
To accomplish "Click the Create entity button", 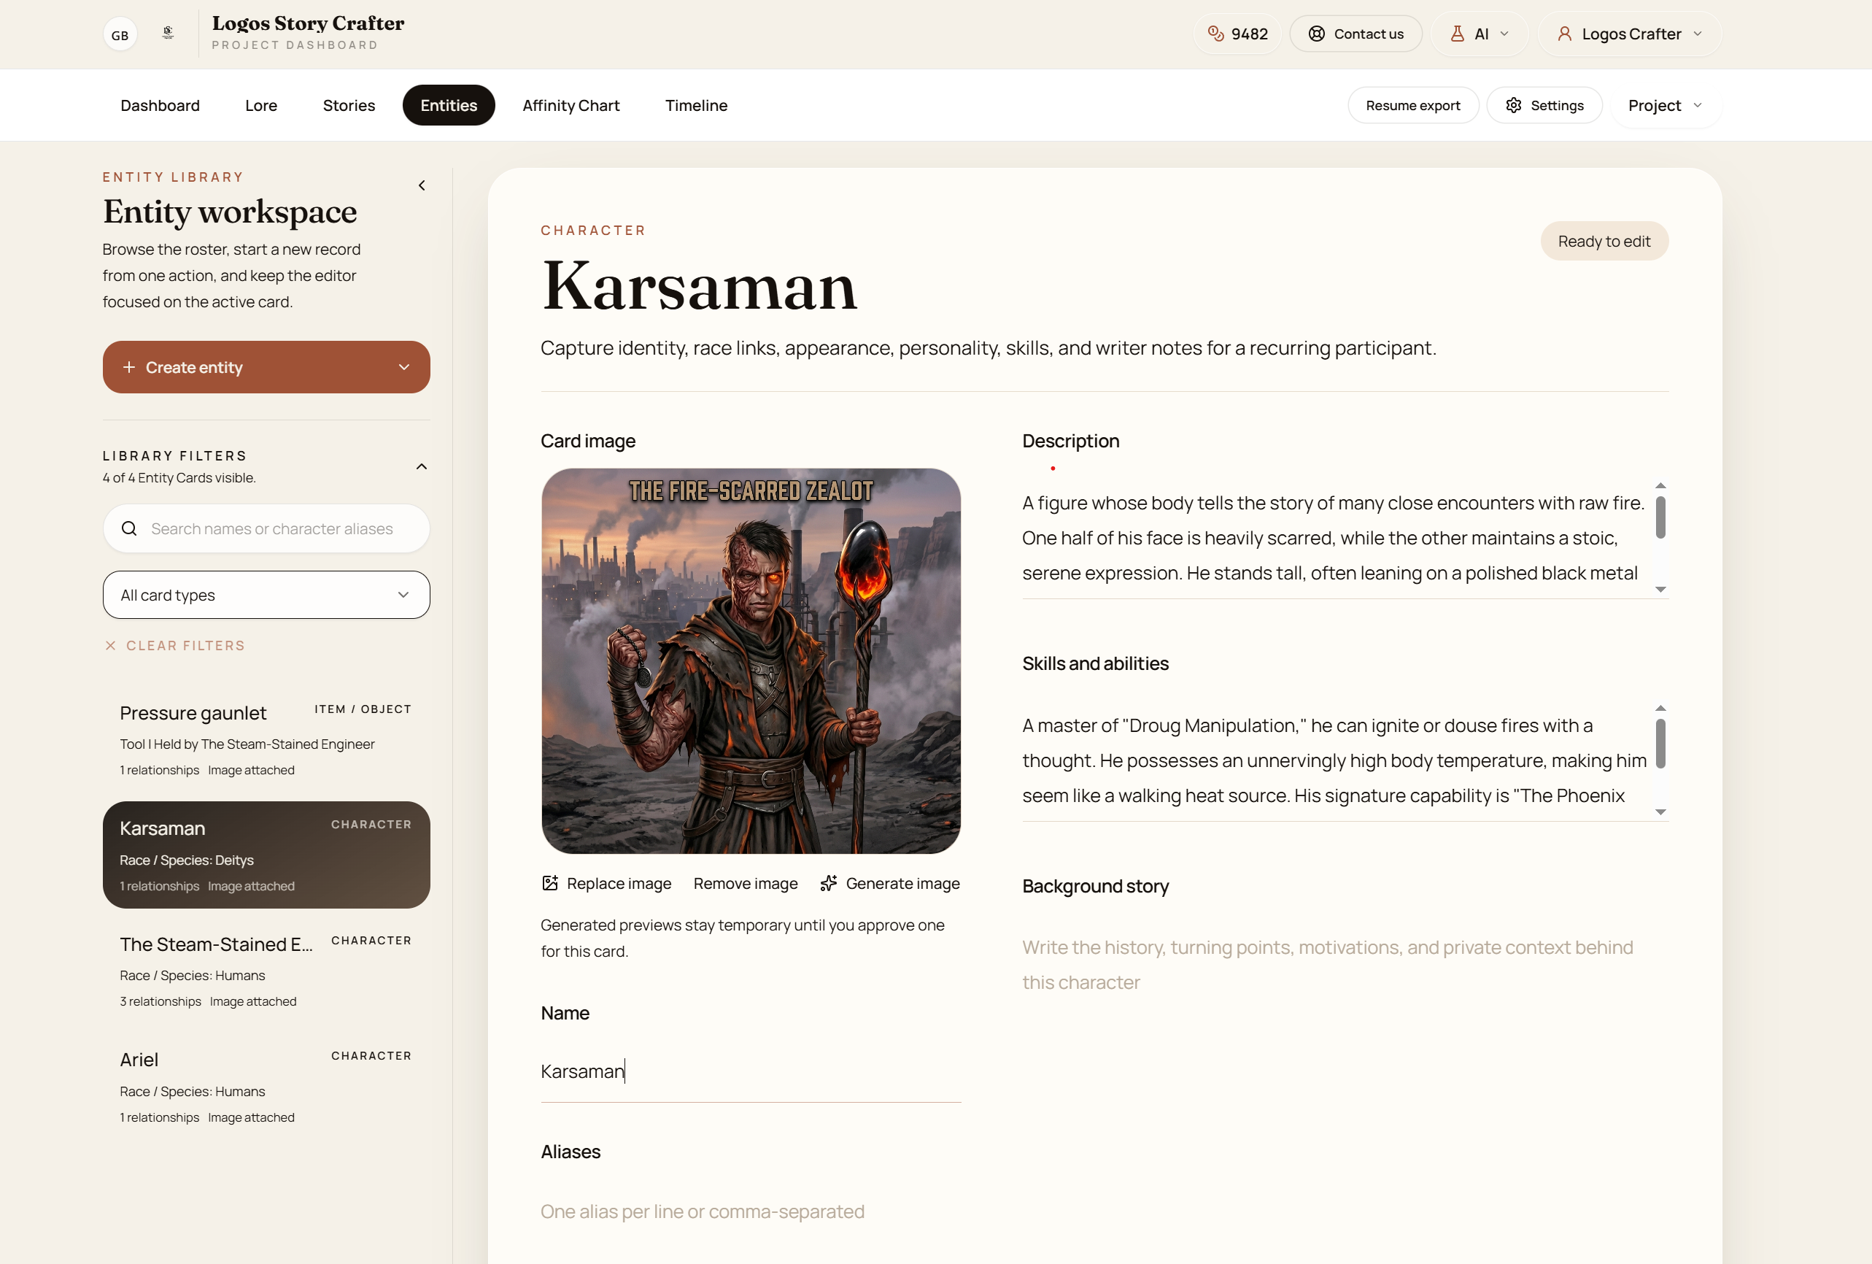I will (x=266, y=367).
